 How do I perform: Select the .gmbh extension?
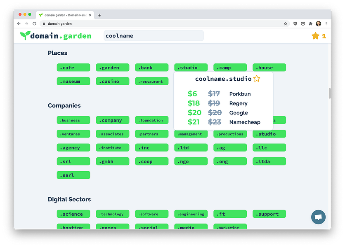(x=113, y=161)
